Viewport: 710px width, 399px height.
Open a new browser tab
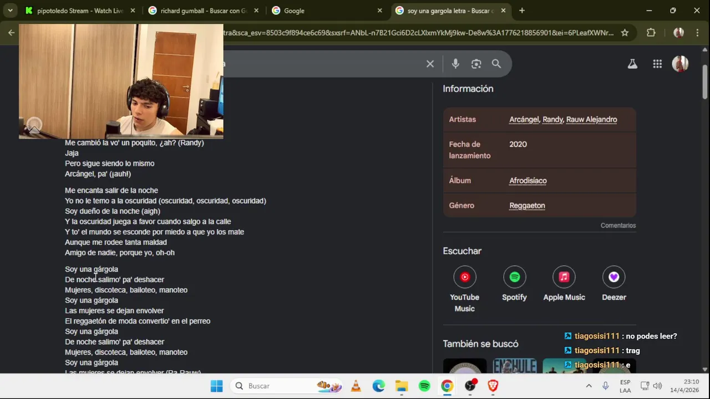click(521, 11)
